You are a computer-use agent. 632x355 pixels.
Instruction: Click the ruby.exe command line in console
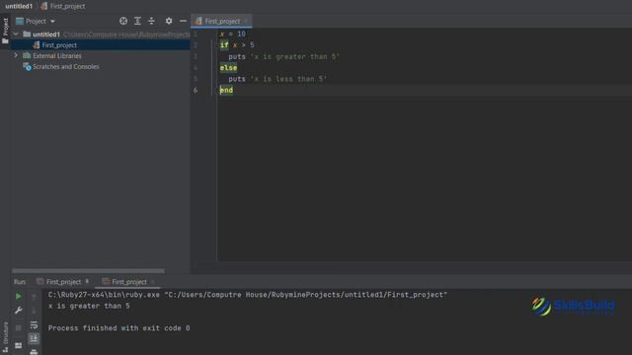coord(248,295)
